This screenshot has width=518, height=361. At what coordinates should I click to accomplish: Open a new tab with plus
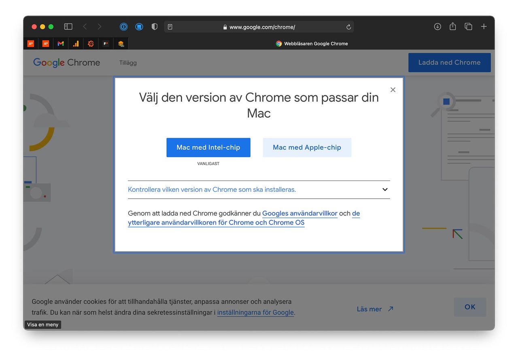tap(484, 27)
